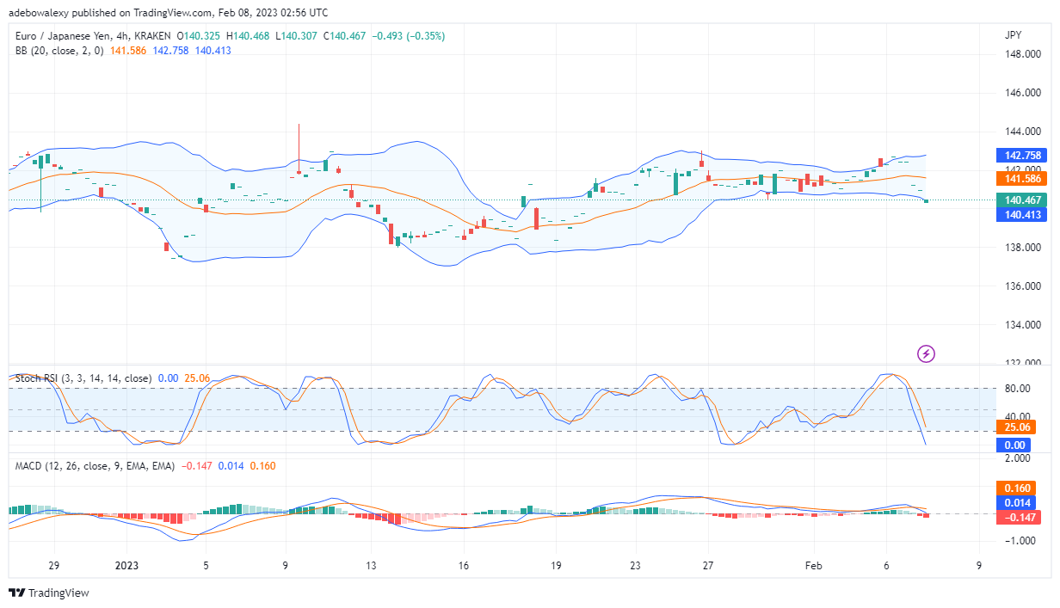Click the Euro / Japanese Yen symbol title
This screenshot has width=1060, height=608.
coord(73,36)
